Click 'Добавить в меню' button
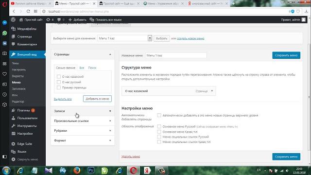311x175 pixels. tap(97, 99)
